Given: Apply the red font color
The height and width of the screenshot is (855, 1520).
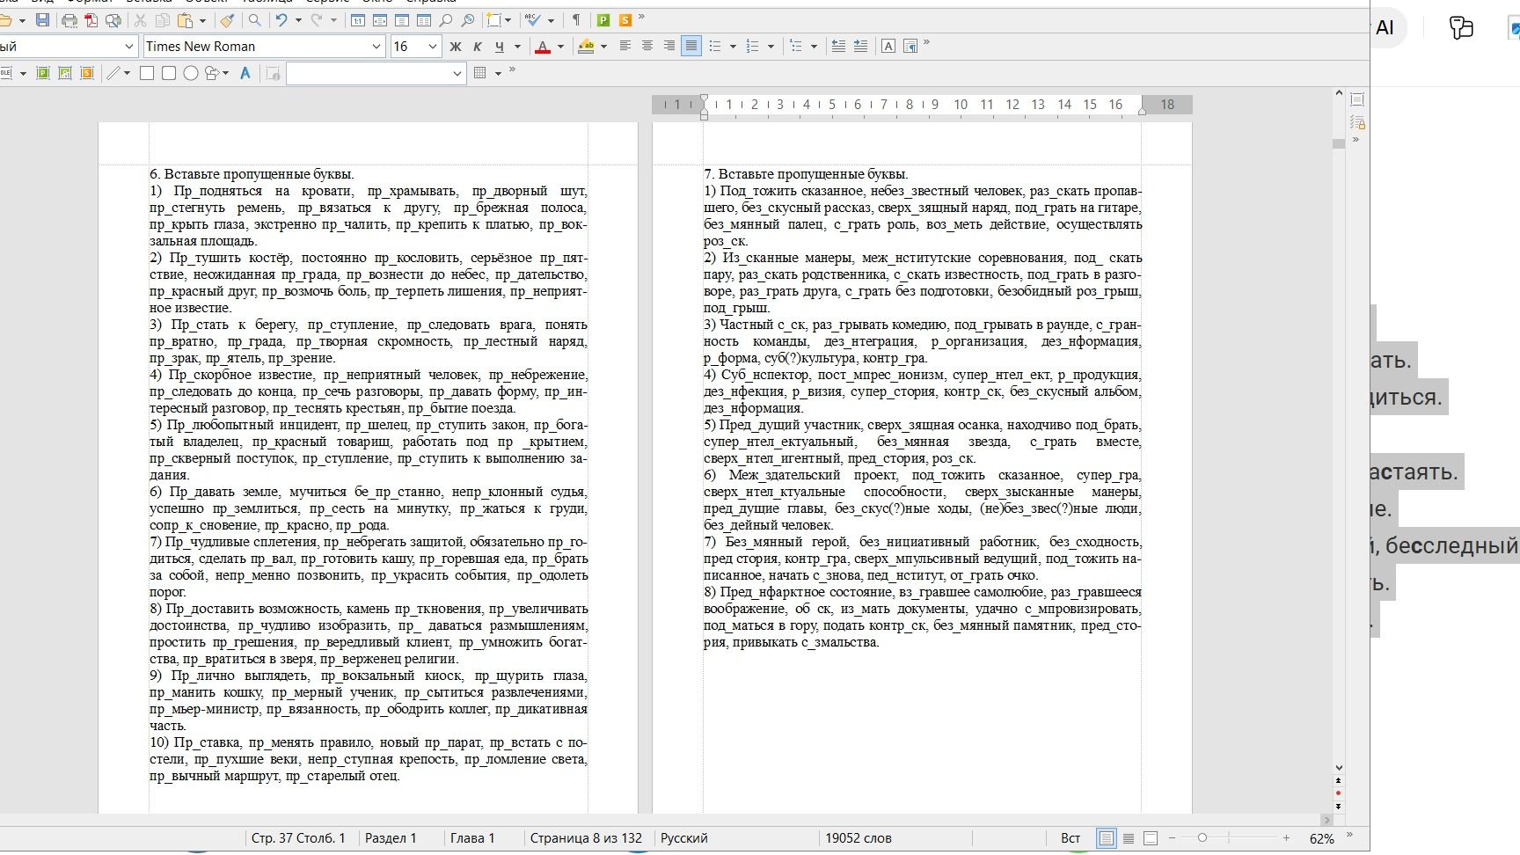Looking at the screenshot, I should [x=543, y=47].
